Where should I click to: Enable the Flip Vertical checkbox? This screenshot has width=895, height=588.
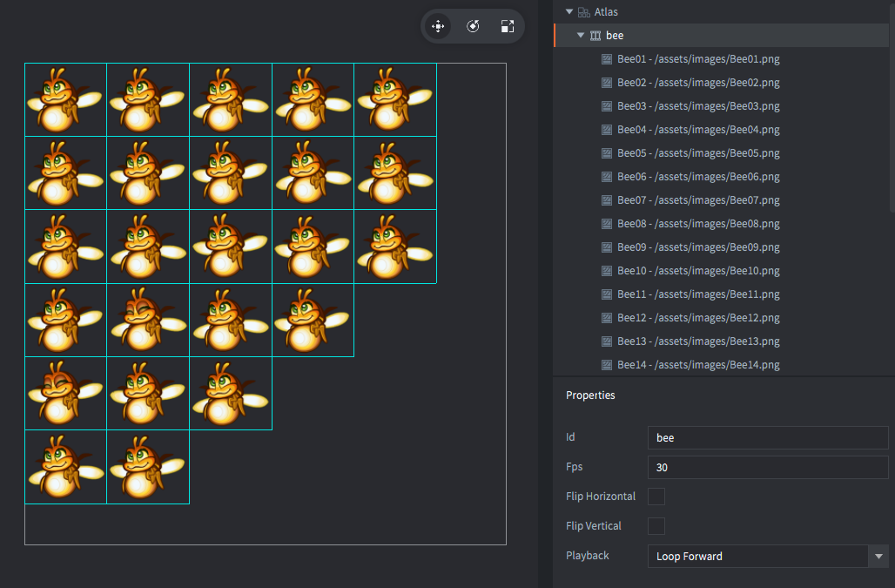tap(656, 526)
